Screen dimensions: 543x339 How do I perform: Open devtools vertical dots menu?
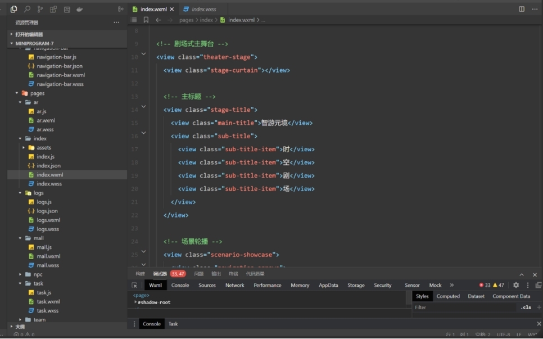click(528, 286)
